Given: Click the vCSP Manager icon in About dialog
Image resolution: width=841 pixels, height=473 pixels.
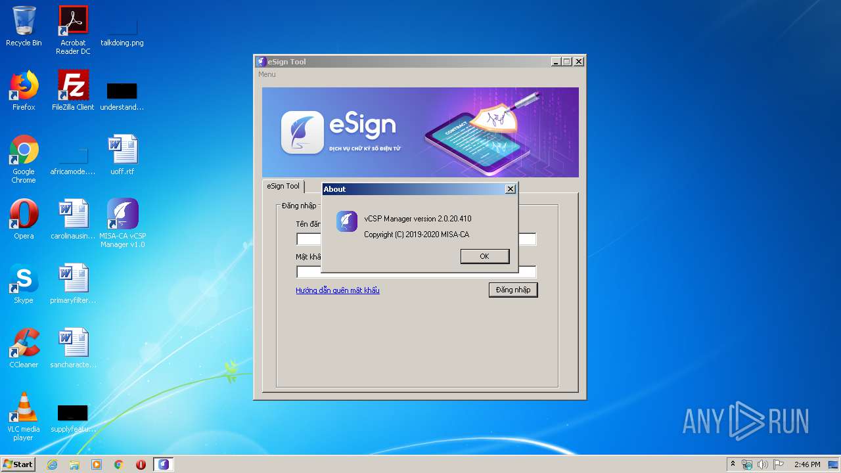Looking at the screenshot, I should [347, 221].
